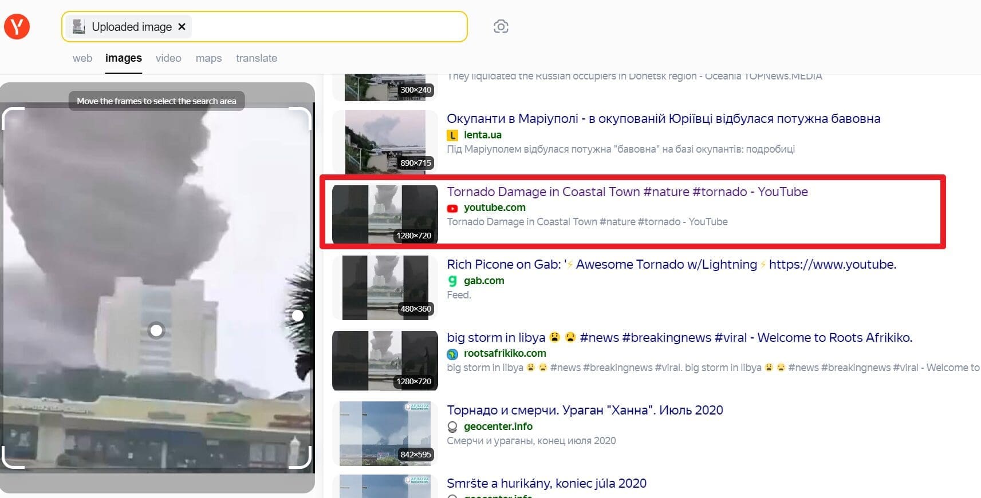Open Tornado Damage in Coastal Town YouTube link

(x=627, y=192)
